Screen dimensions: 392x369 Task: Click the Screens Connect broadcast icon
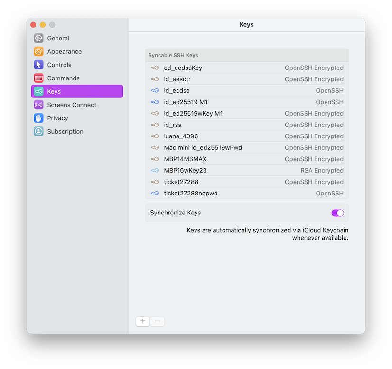38,105
